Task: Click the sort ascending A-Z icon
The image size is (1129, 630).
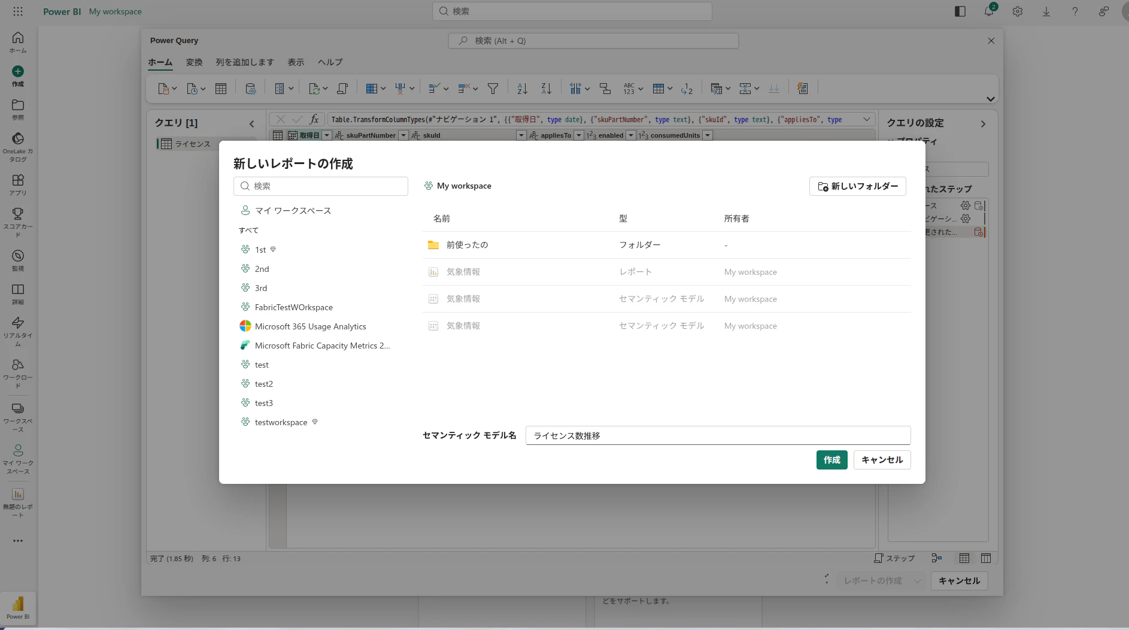Action: coord(522,89)
